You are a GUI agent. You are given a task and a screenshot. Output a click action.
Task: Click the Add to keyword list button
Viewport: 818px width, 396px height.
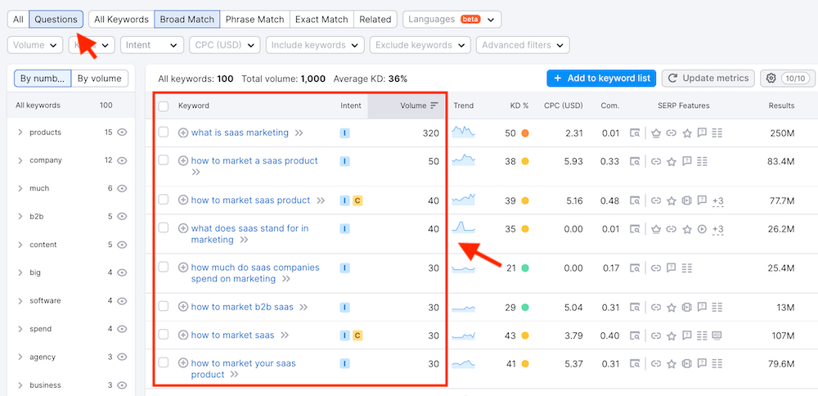(601, 79)
